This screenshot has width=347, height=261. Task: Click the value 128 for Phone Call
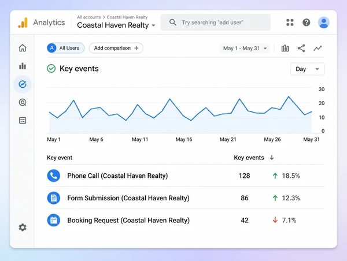point(244,176)
